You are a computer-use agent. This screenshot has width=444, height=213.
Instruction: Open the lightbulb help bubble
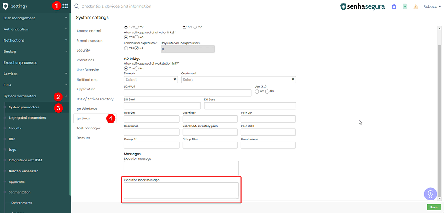coord(431,194)
